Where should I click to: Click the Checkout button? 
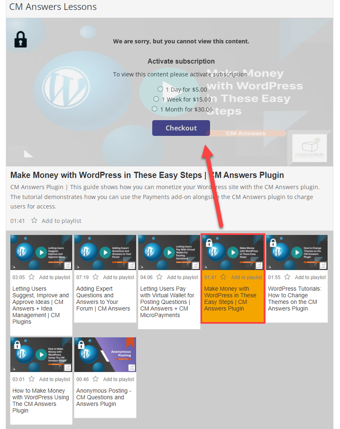[x=181, y=128]
